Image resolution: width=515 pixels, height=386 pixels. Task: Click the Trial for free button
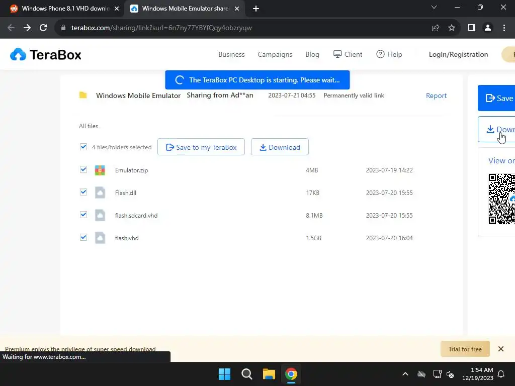tap(465, 349)
